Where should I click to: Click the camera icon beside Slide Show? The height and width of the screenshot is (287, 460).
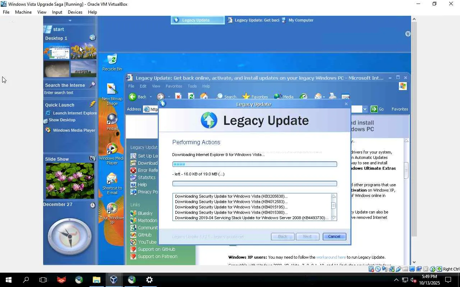(92, 158)
